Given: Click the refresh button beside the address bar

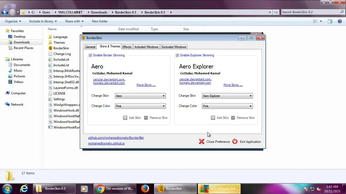Looking at the screenshot, I should 276,12.
